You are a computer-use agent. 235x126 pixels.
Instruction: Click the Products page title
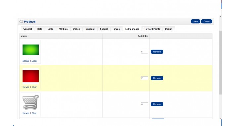coord(30,22)
